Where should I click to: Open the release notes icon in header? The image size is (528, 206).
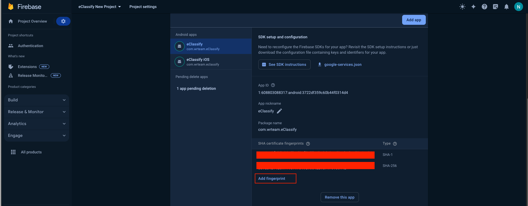(x=495, y=7)
